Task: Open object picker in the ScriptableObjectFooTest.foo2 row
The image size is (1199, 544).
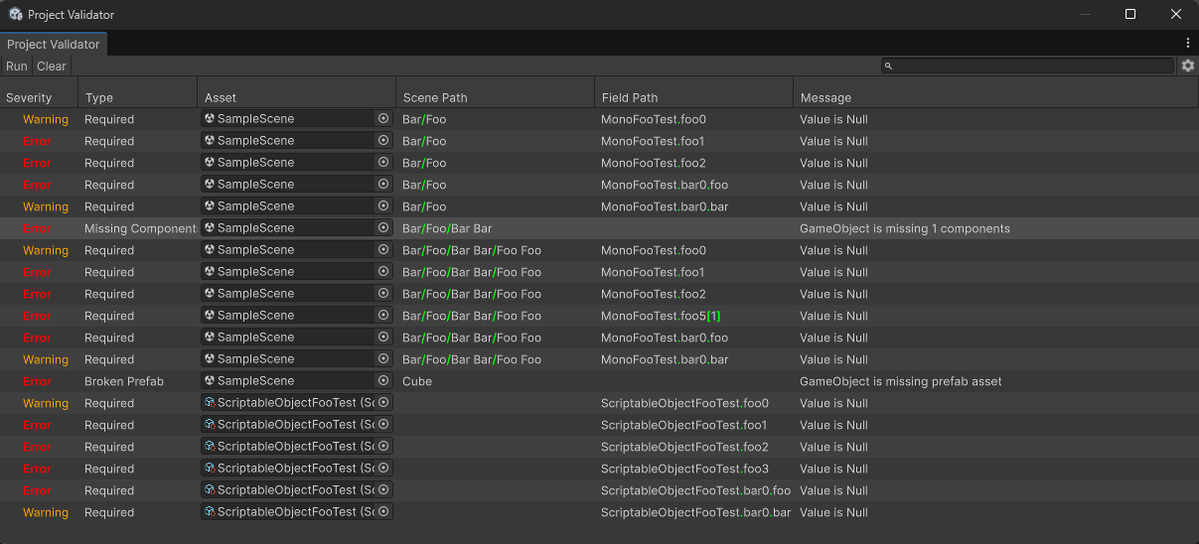Action: pos(383,446)
